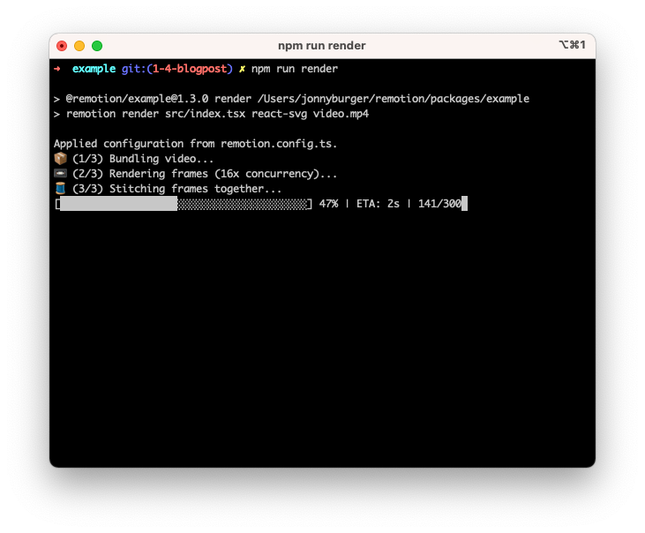
Task: Click the yellow ✗ git dirty indicator
Action: (242, 69)
